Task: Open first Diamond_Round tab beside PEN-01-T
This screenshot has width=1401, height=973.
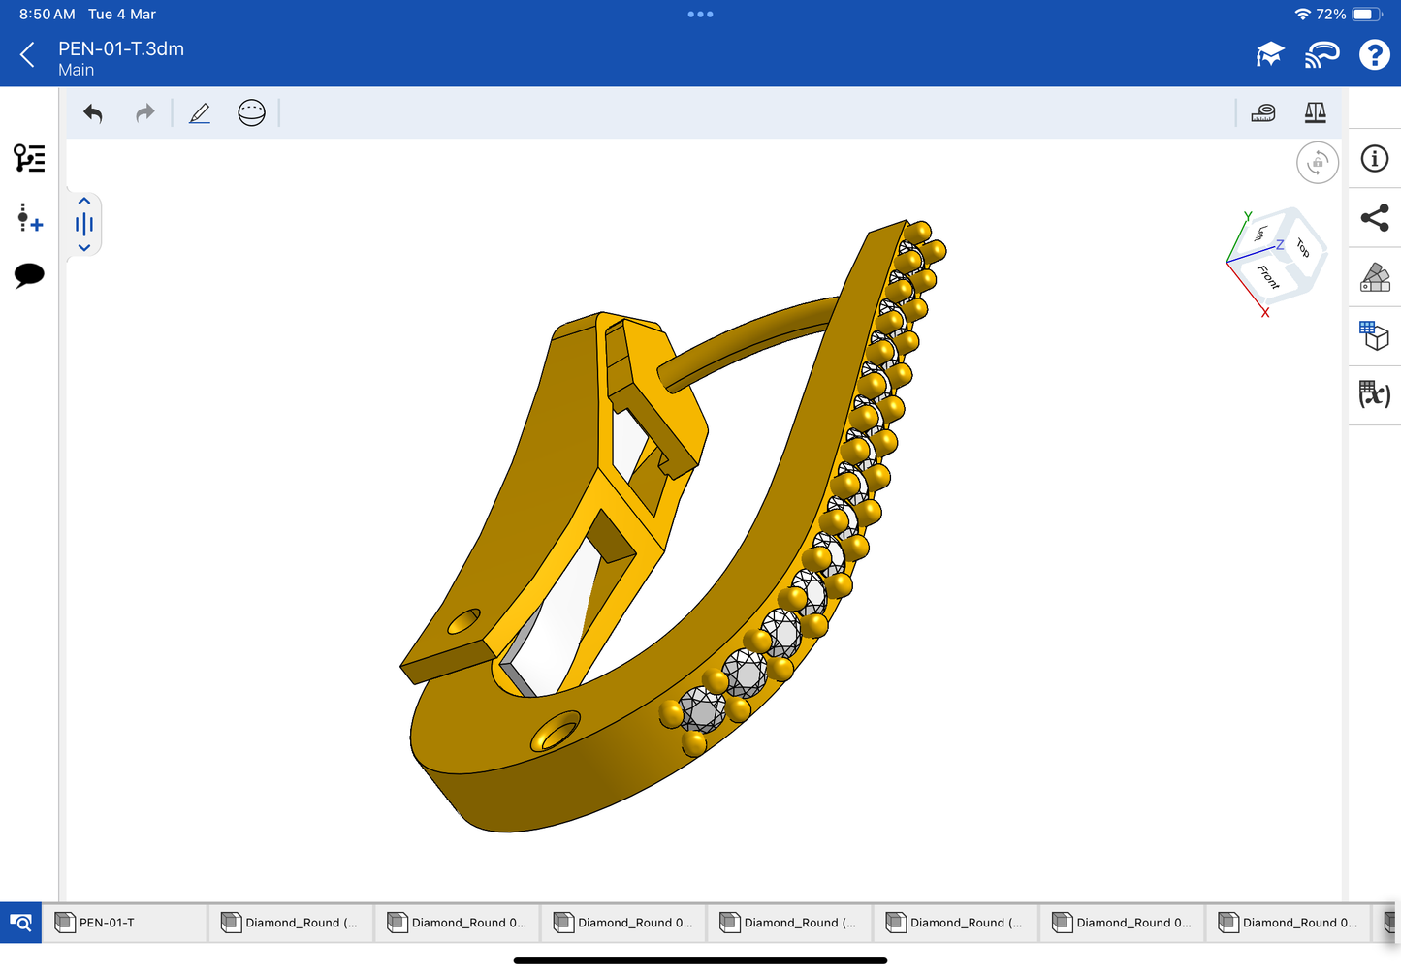Action: point(291,923)
